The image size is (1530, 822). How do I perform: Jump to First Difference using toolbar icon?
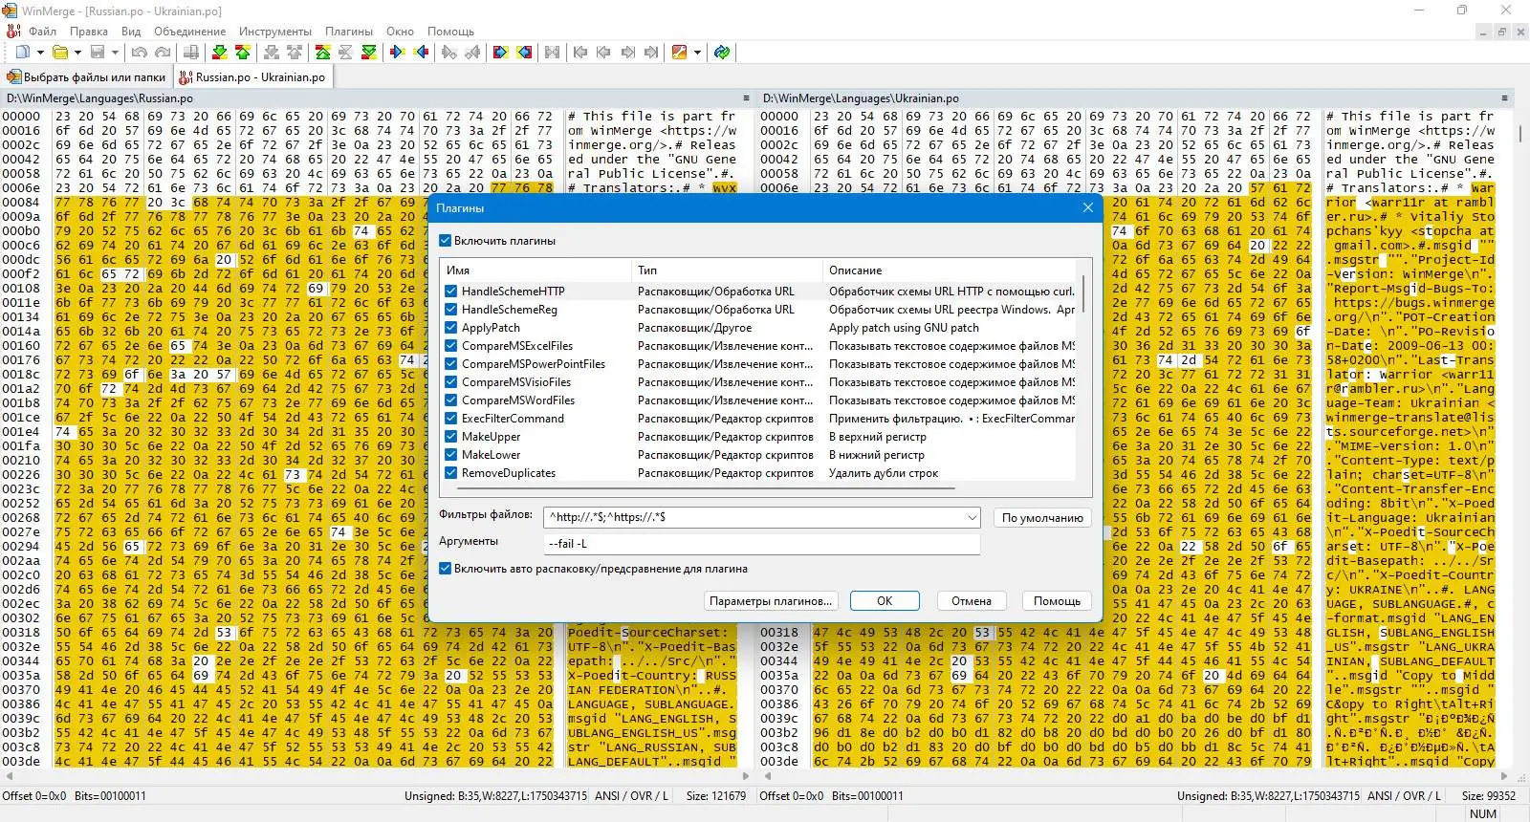pos(323,53)
